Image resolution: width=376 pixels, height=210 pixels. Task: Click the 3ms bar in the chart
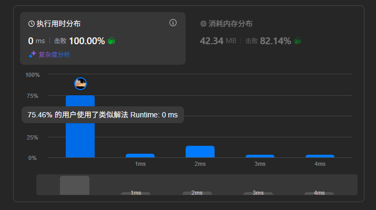click(x=260, y=156)
